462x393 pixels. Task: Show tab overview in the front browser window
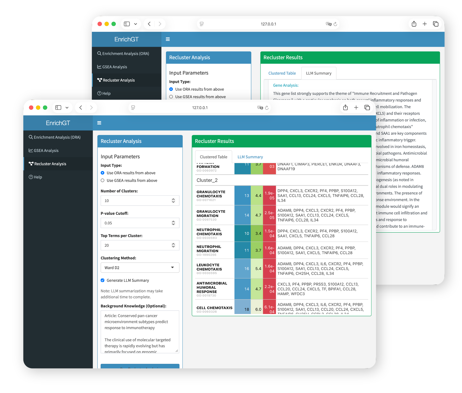[x=367, y=107]
